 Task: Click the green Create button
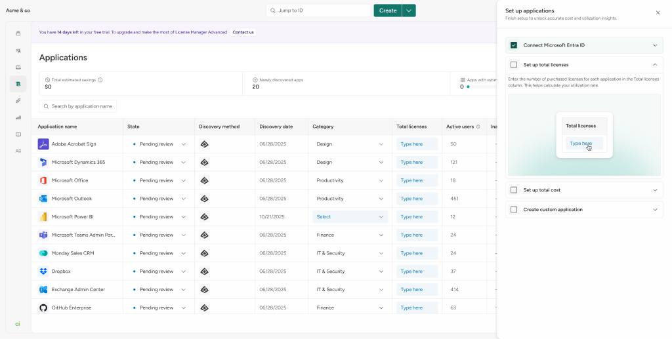388,10
